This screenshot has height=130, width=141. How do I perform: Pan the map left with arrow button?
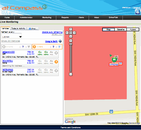(x=67, y=33)
